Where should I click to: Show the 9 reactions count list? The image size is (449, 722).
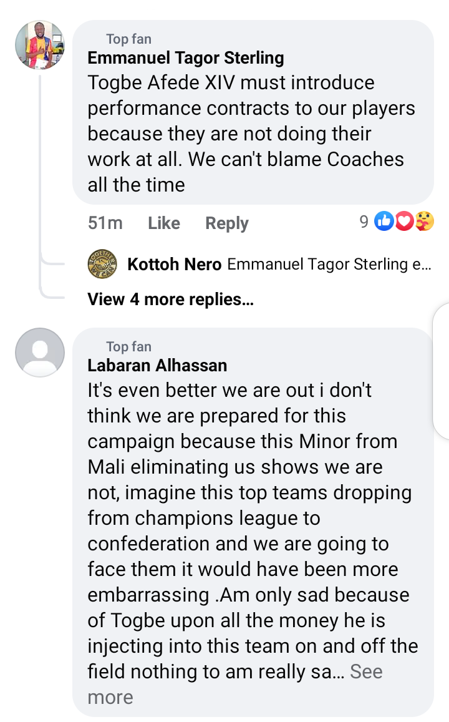tap(364, 221)
